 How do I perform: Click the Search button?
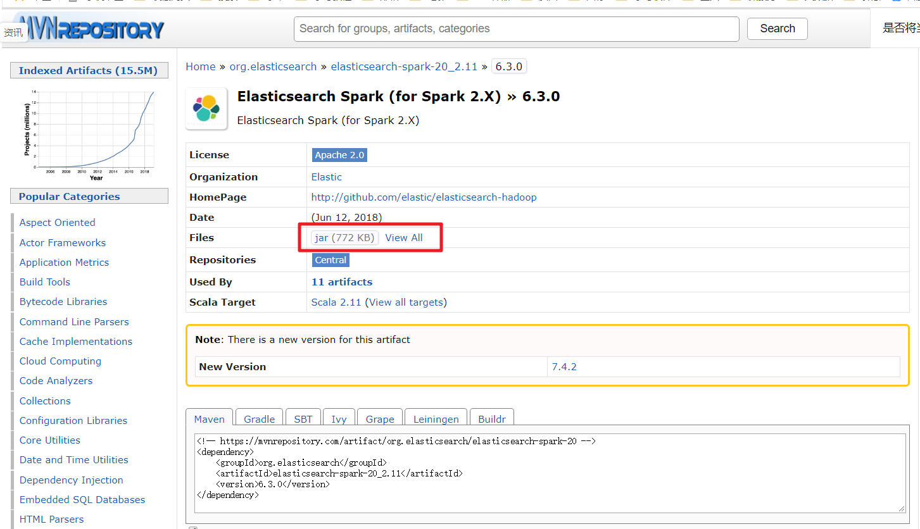tap(778, 28)
